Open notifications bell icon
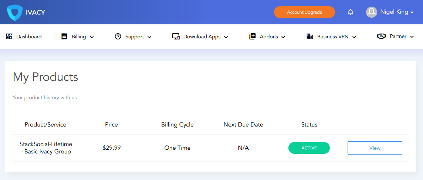Image resolution: width=423 pixels, height=180 pixels. coord(351,12)
